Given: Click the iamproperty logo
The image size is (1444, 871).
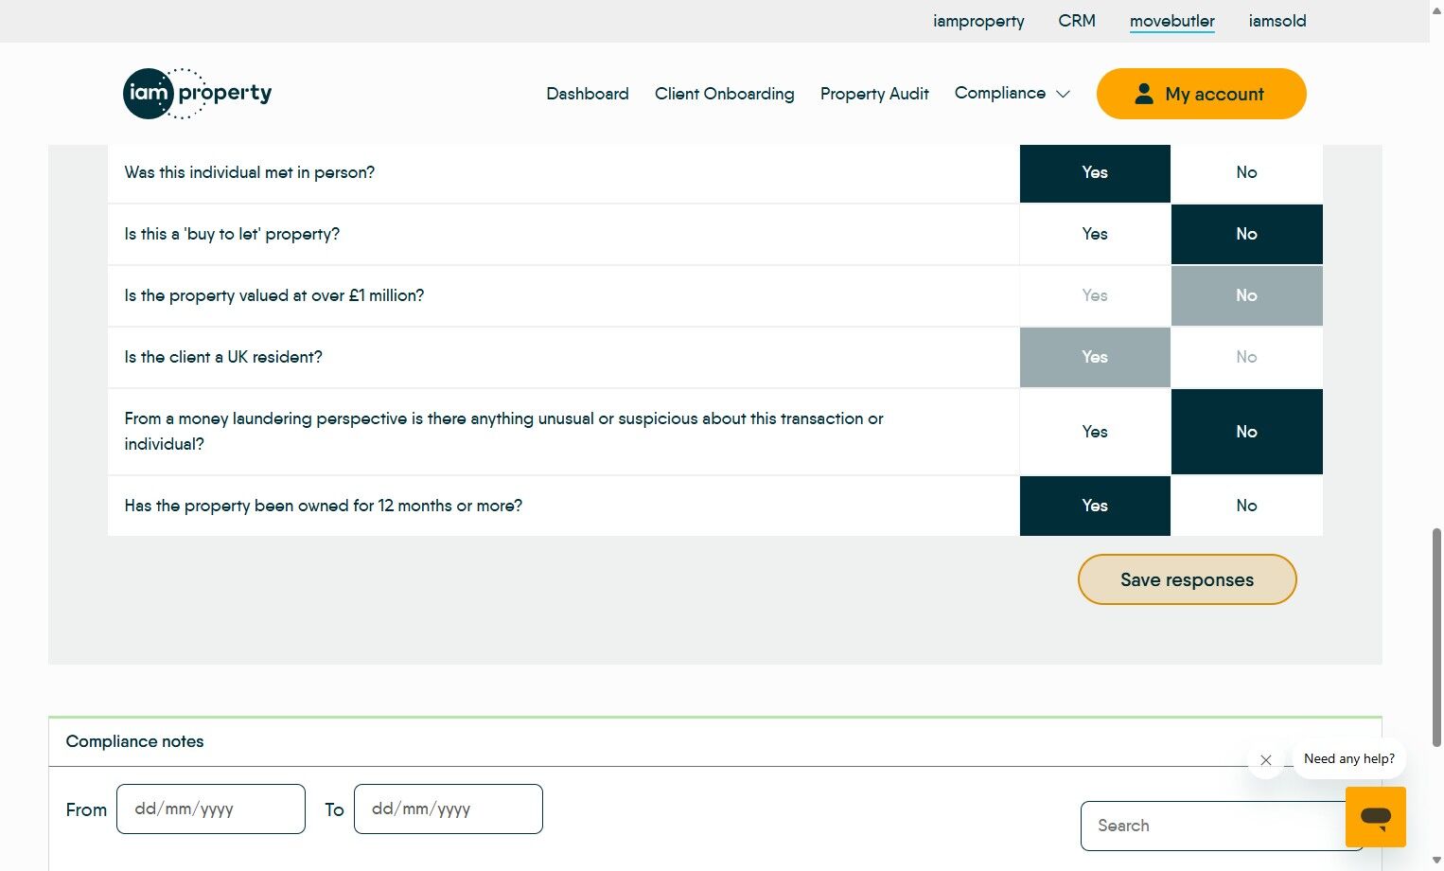Looking at the screenshot, I should (198, 94).
